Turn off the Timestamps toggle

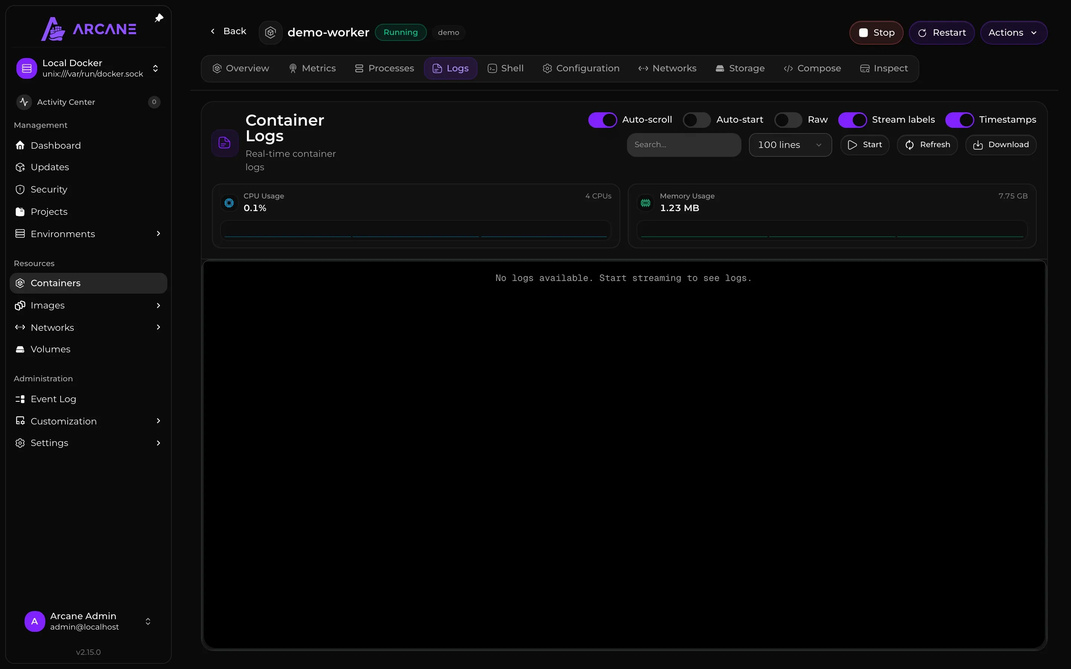tap(959, 120)
